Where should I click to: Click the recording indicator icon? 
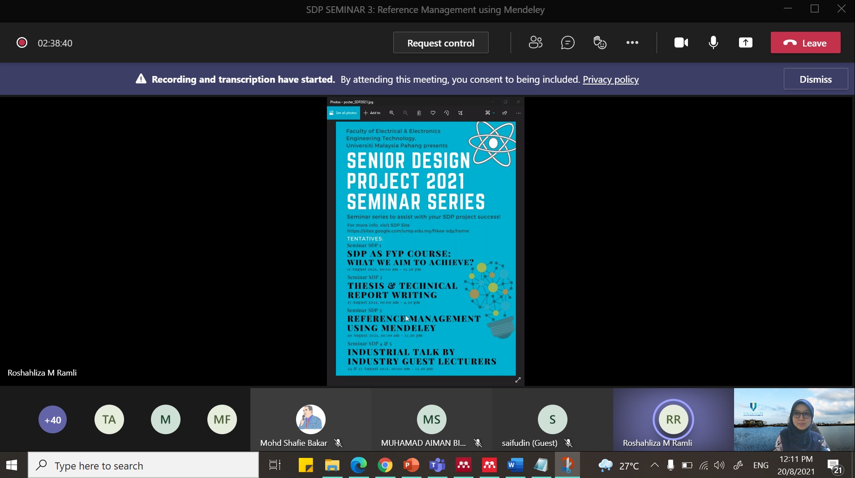point(22,42)
